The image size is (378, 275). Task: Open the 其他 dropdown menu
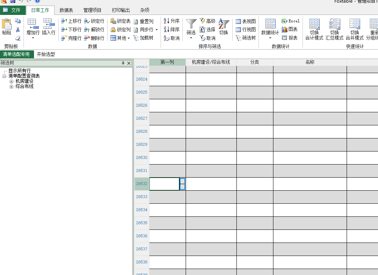120,38
